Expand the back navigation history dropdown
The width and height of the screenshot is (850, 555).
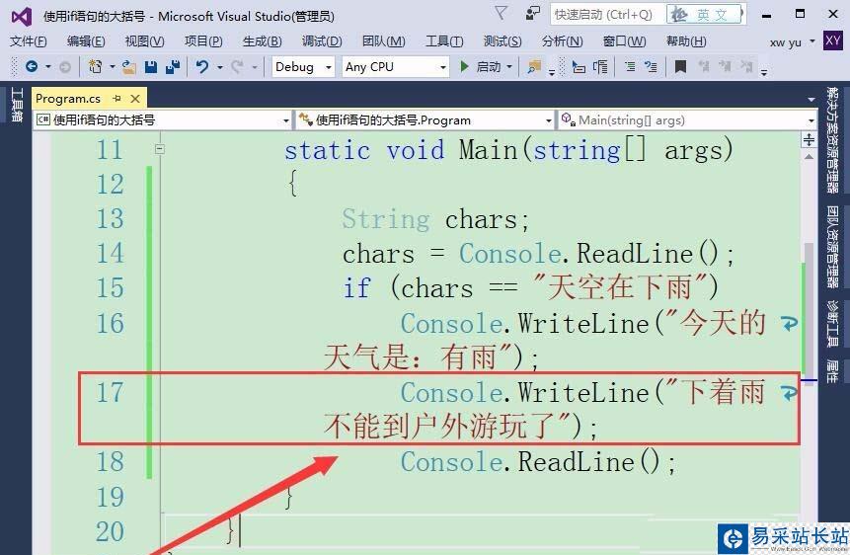click(47, 67)
